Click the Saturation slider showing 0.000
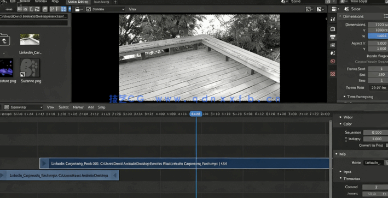The image size is (388, 198). pos(375,133)
